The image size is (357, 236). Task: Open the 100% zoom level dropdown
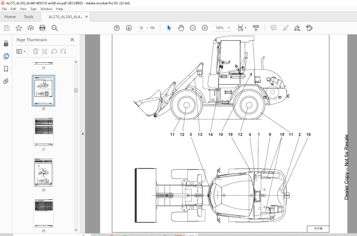(223, 28)
